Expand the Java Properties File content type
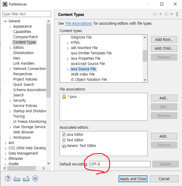The image size is (182, 186). coord(68,59)
